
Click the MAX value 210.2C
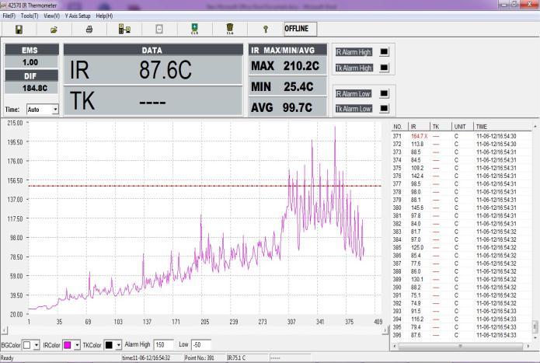[x=301, y=66]
